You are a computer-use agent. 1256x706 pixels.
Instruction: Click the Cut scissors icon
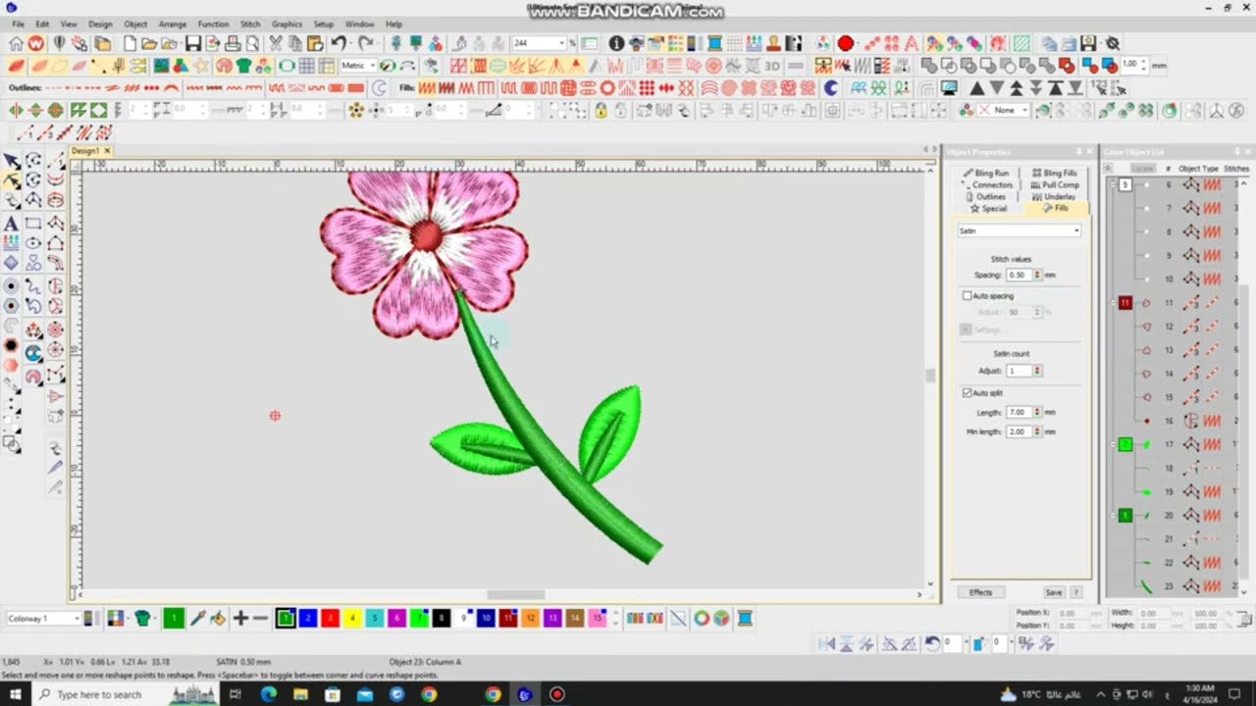pyautogui.click(x=276, y=43)
